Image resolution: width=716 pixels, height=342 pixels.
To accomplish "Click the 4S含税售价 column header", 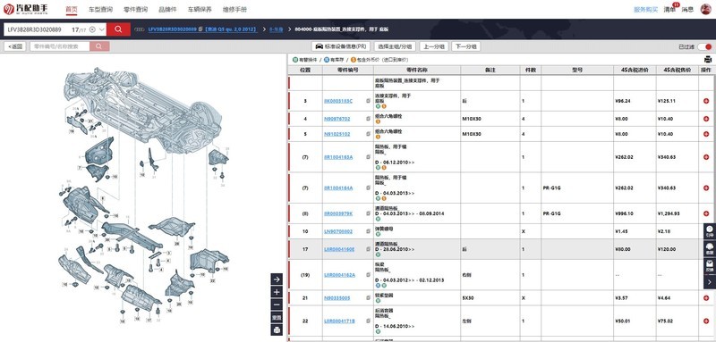I will pyautogui.click(x=678, y=71).
